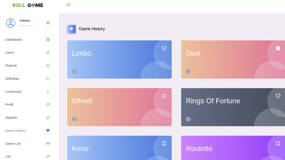Open info icon on Rings Of Fortune

(x=188, y=119)
